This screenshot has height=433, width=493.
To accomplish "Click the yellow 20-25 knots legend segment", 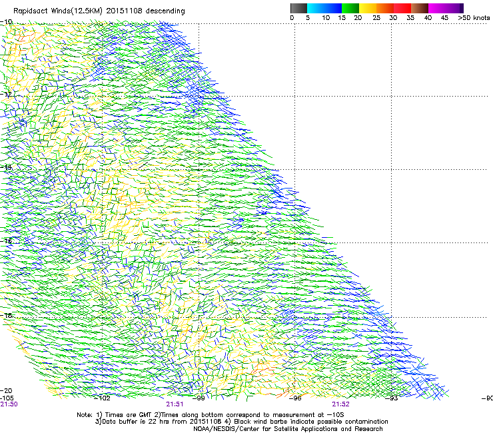I will click(x=368, y=8).
